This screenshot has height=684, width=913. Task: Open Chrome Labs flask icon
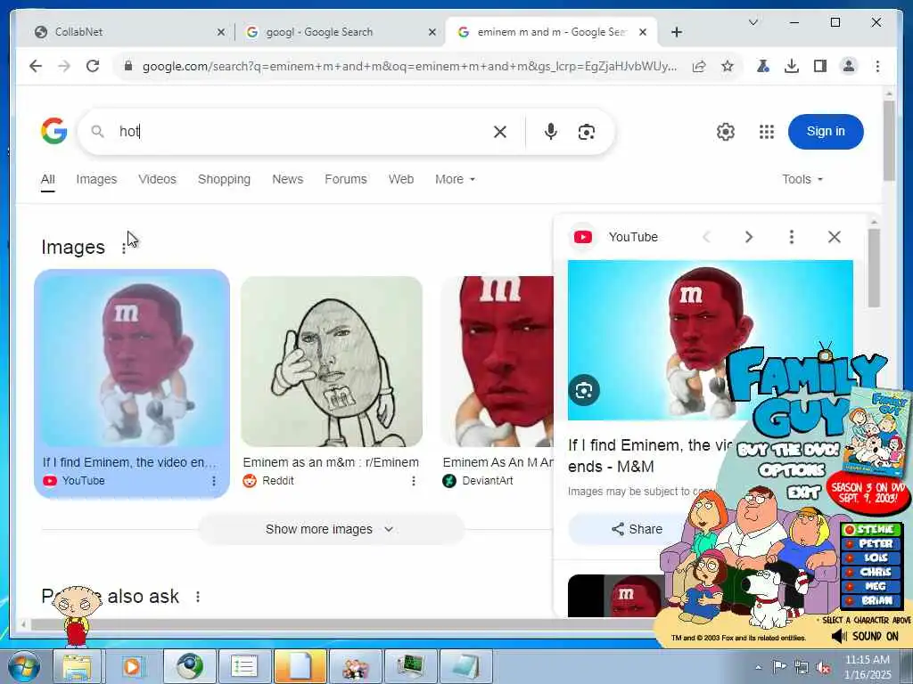coord(763,66)
